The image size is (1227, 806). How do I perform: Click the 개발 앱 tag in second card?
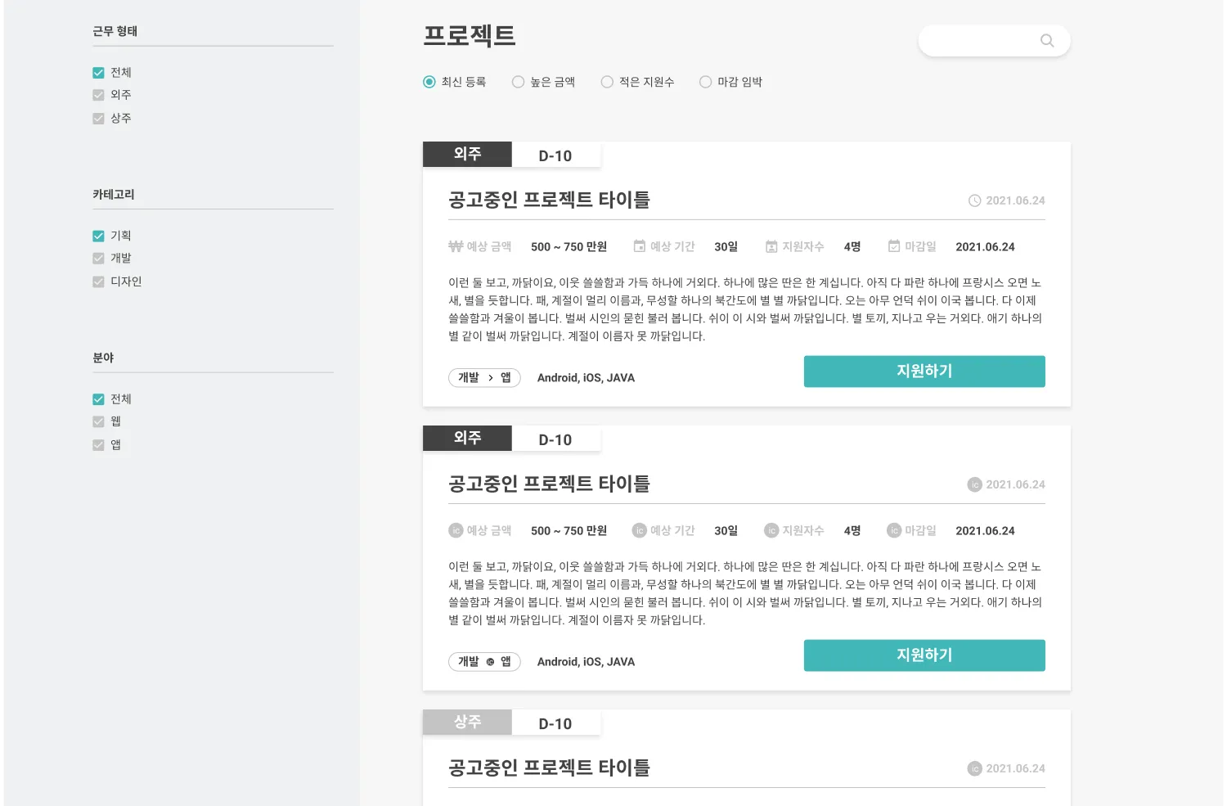pos(484,661)
